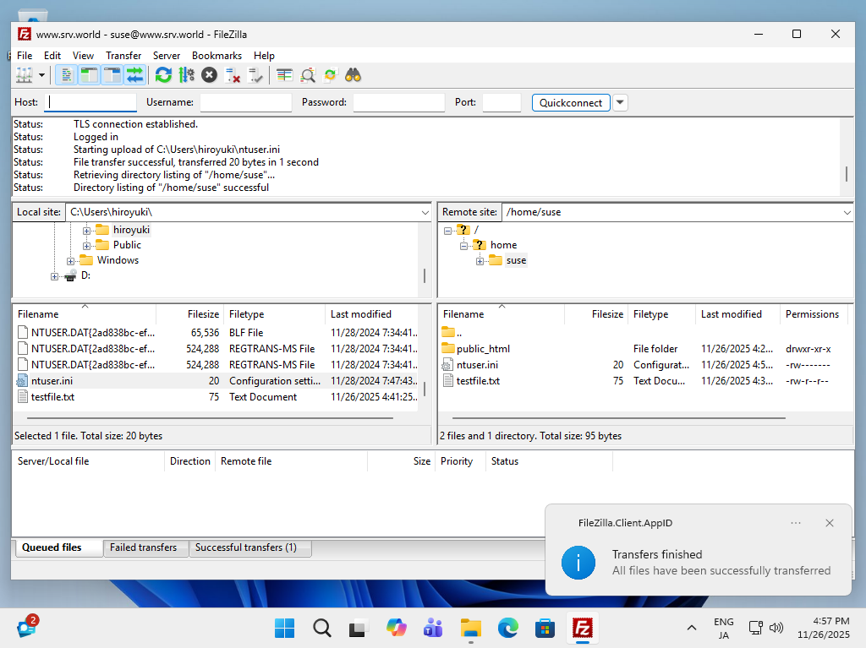The image size is (866, 648).
Task: Open the Quickconnect history dropdown arrow
Action: [620, 102]
